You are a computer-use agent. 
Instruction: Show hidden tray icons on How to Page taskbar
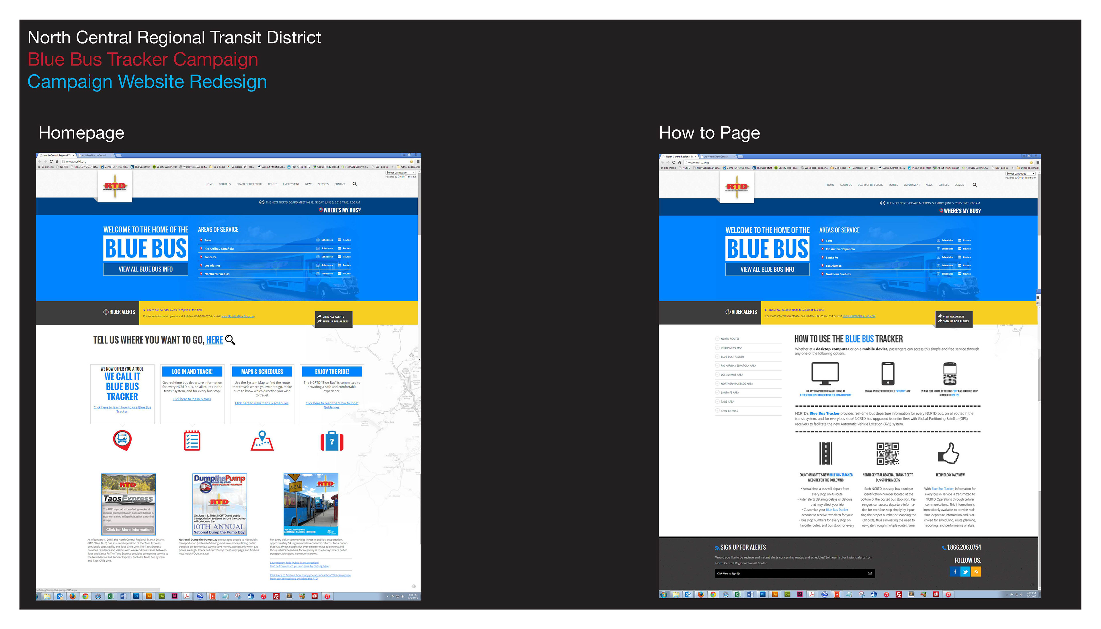click(x=1006, y=595)
